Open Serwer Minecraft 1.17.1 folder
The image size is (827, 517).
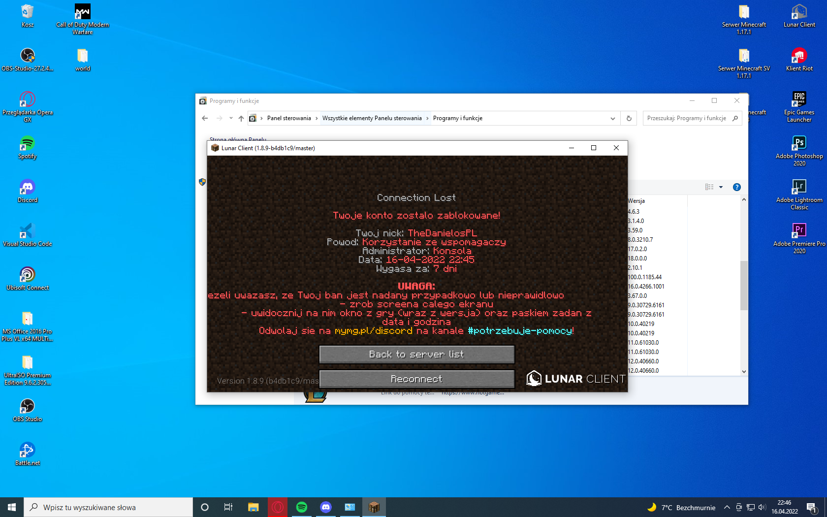click(744, 19)
